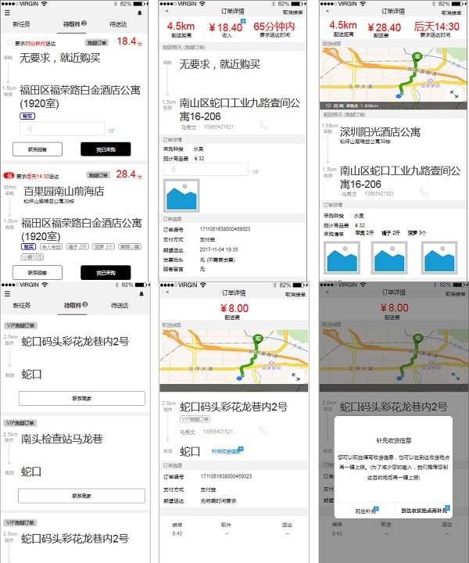Tap phone icon on the 65分钟内 order screen
This screenshot has height=563, width=469.
pyautogui.click(x=263, y=126)
